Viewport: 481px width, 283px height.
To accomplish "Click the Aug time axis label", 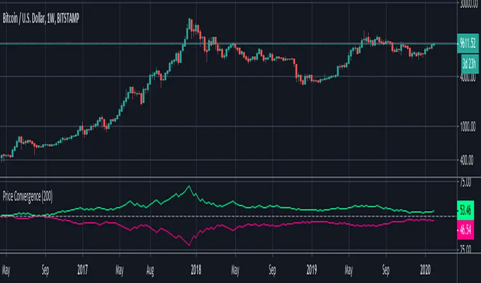I will point(150,270).
